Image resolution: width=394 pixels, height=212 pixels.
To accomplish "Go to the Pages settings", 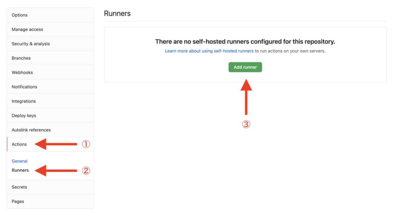I will 18,201.
